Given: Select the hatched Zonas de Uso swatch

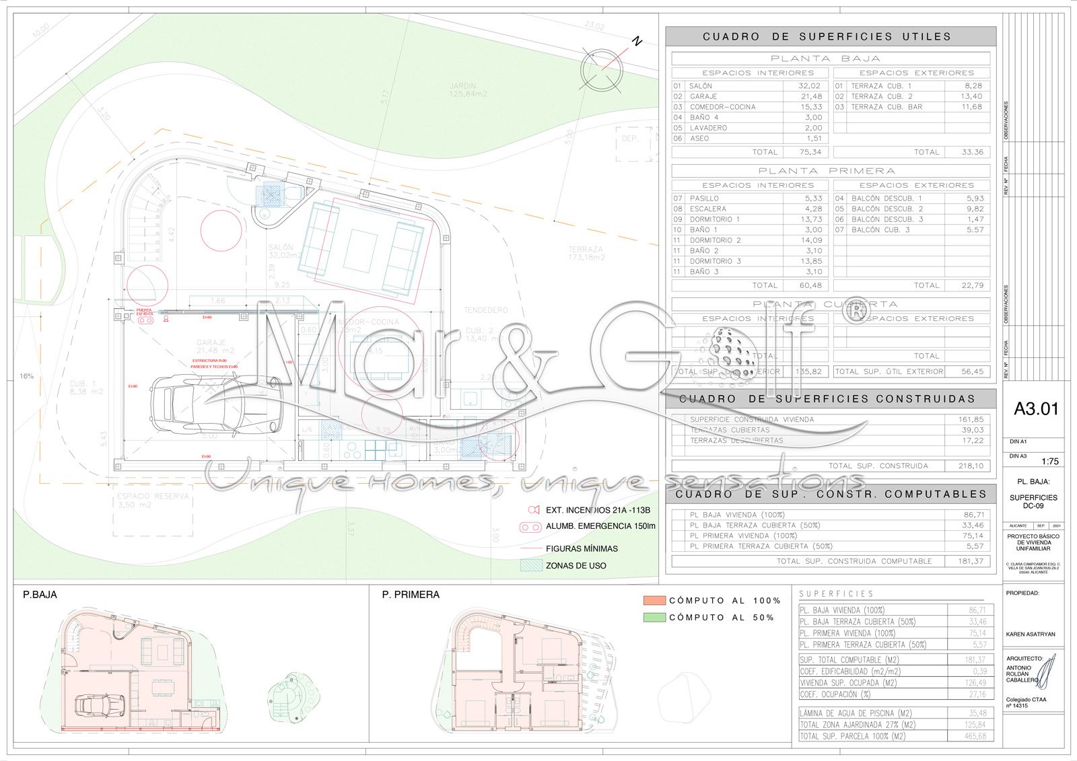Looking at the screenshot, I should point(530,565).
